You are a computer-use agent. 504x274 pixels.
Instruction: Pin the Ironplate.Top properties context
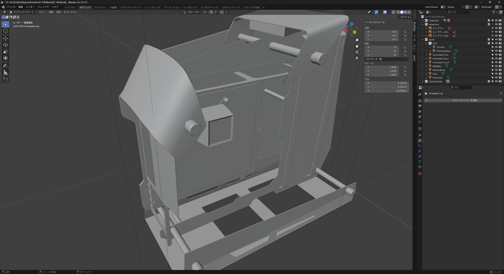pos(500,94)
